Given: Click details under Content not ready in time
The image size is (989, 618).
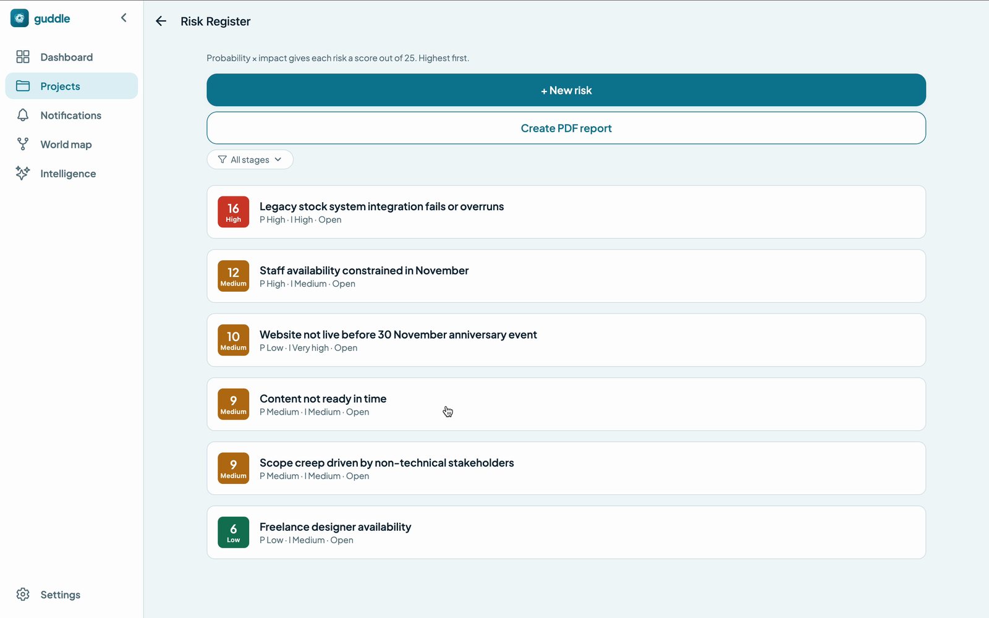Looking at the screenshot, I should (x=314, y=412).
